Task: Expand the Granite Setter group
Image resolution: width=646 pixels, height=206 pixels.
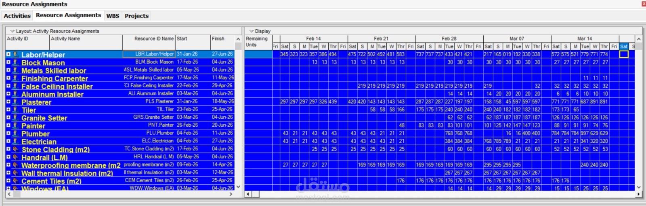Action: point(8,117)
